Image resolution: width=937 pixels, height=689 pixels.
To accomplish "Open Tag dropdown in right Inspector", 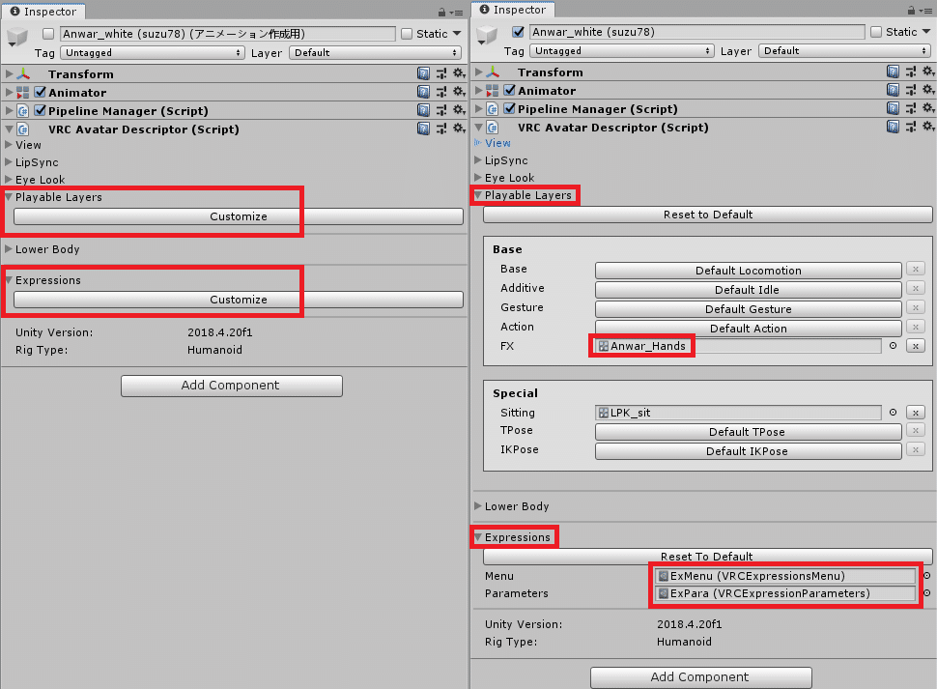I will coord(622,51).
